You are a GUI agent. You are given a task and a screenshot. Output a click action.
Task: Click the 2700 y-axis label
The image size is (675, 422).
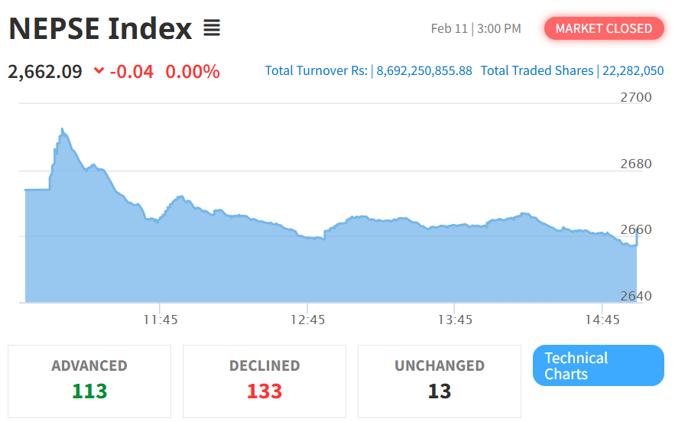(636, 97)
